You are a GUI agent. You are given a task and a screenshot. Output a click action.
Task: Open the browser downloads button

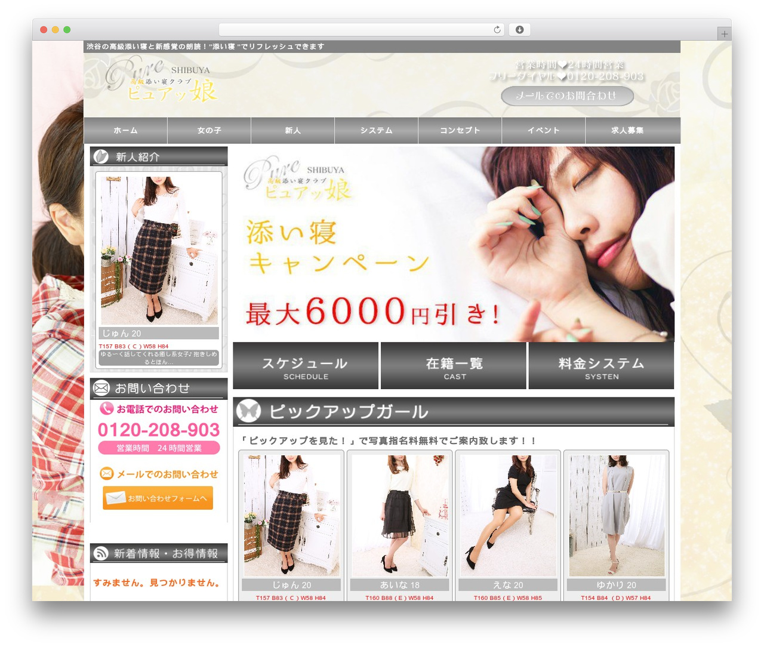[x=519, y=29]
